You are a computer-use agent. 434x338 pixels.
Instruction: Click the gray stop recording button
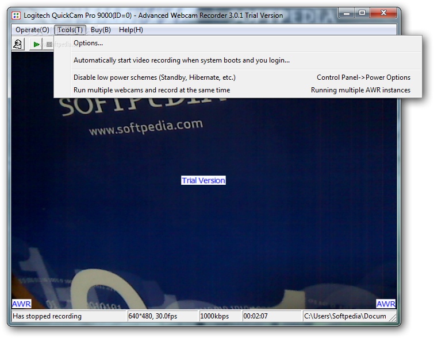(x=49, y=44)
